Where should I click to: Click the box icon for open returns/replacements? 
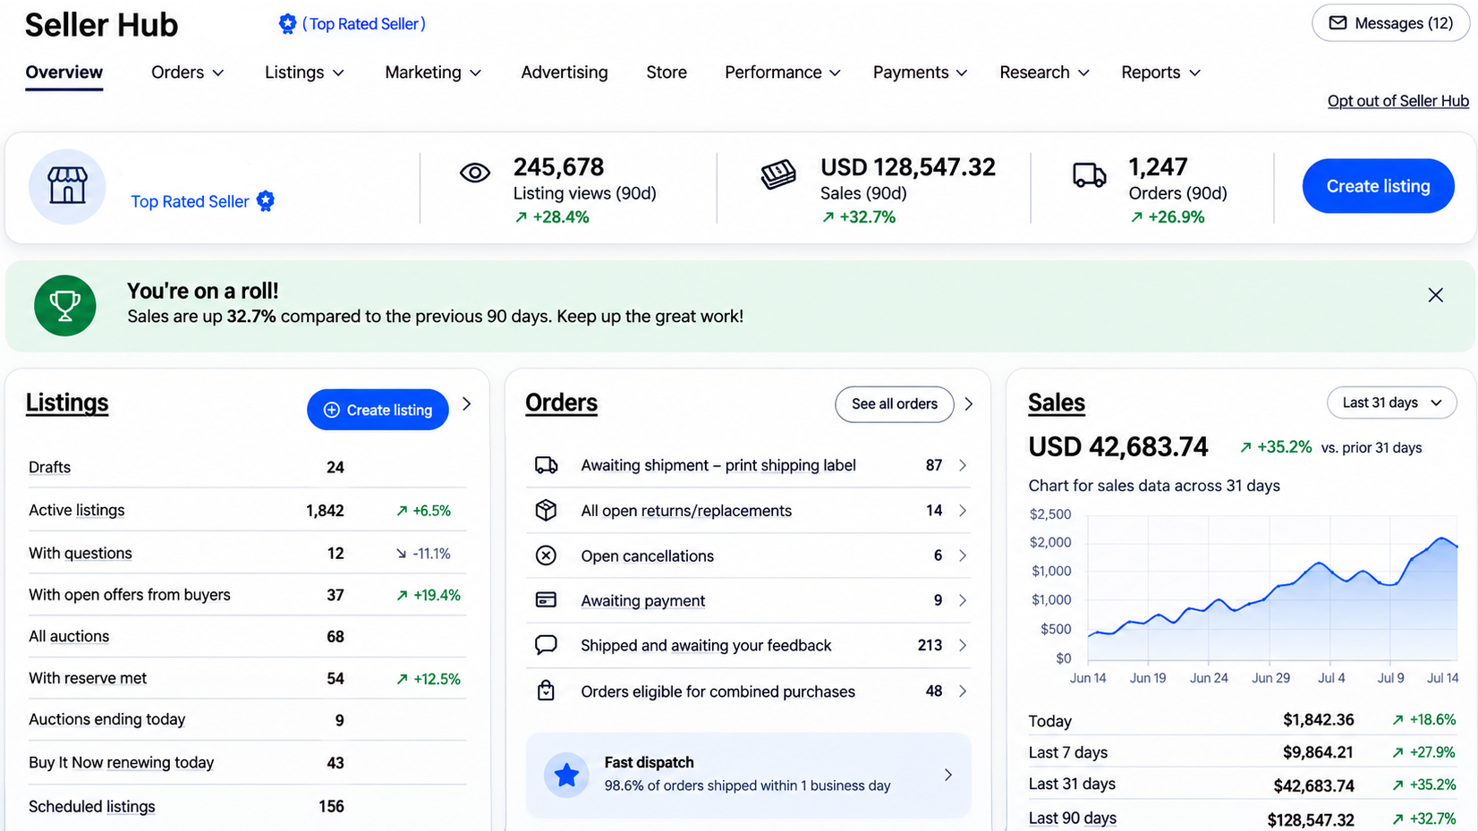[546, 510]
